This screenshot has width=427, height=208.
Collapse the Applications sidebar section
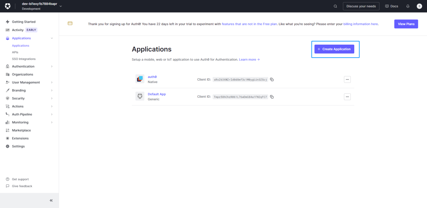[x=52, y=38]
